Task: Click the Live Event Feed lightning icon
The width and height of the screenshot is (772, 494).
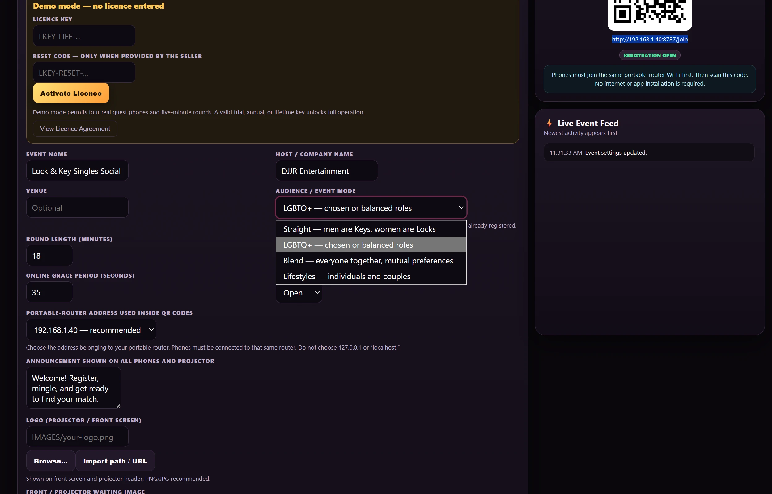Action: coord(549,124)
